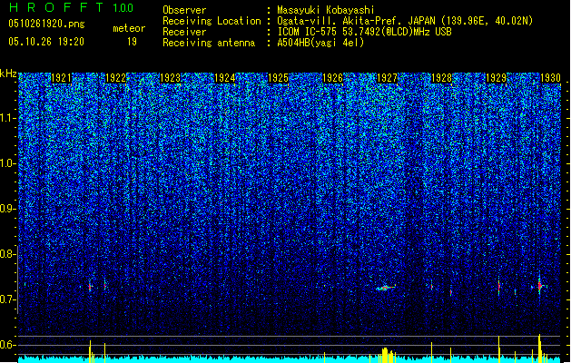Viewport: 571px width, 363px height.
Task: Click the 0.8 kHz axis label
Action: [x=7, y=254]
